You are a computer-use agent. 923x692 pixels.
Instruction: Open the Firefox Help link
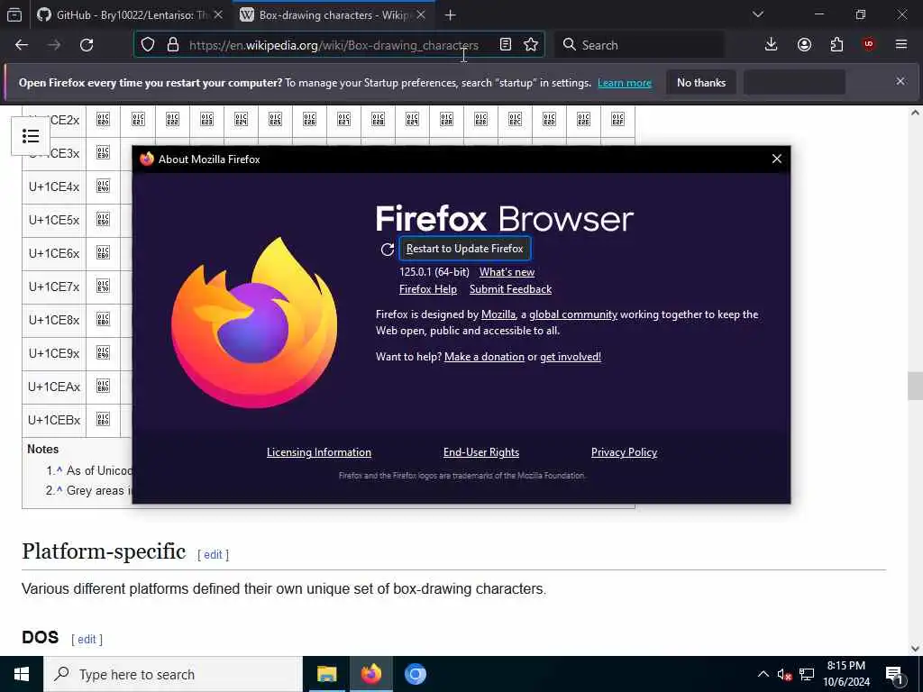428,289
